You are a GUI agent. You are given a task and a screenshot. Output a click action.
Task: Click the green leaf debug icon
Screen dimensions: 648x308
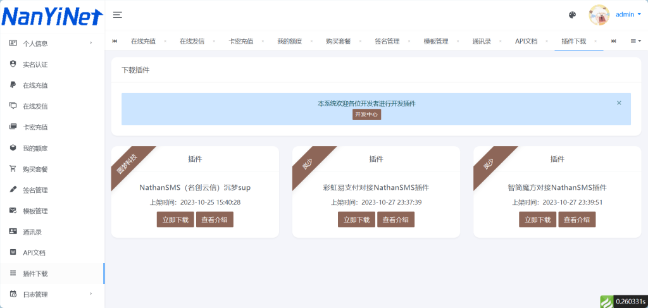pyautogui.click(x=606, y=302)
